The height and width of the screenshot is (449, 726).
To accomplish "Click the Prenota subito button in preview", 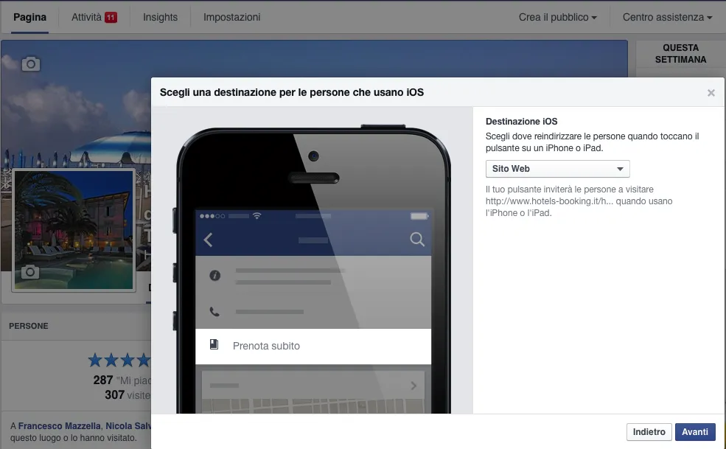I will (x=313, y=346).
